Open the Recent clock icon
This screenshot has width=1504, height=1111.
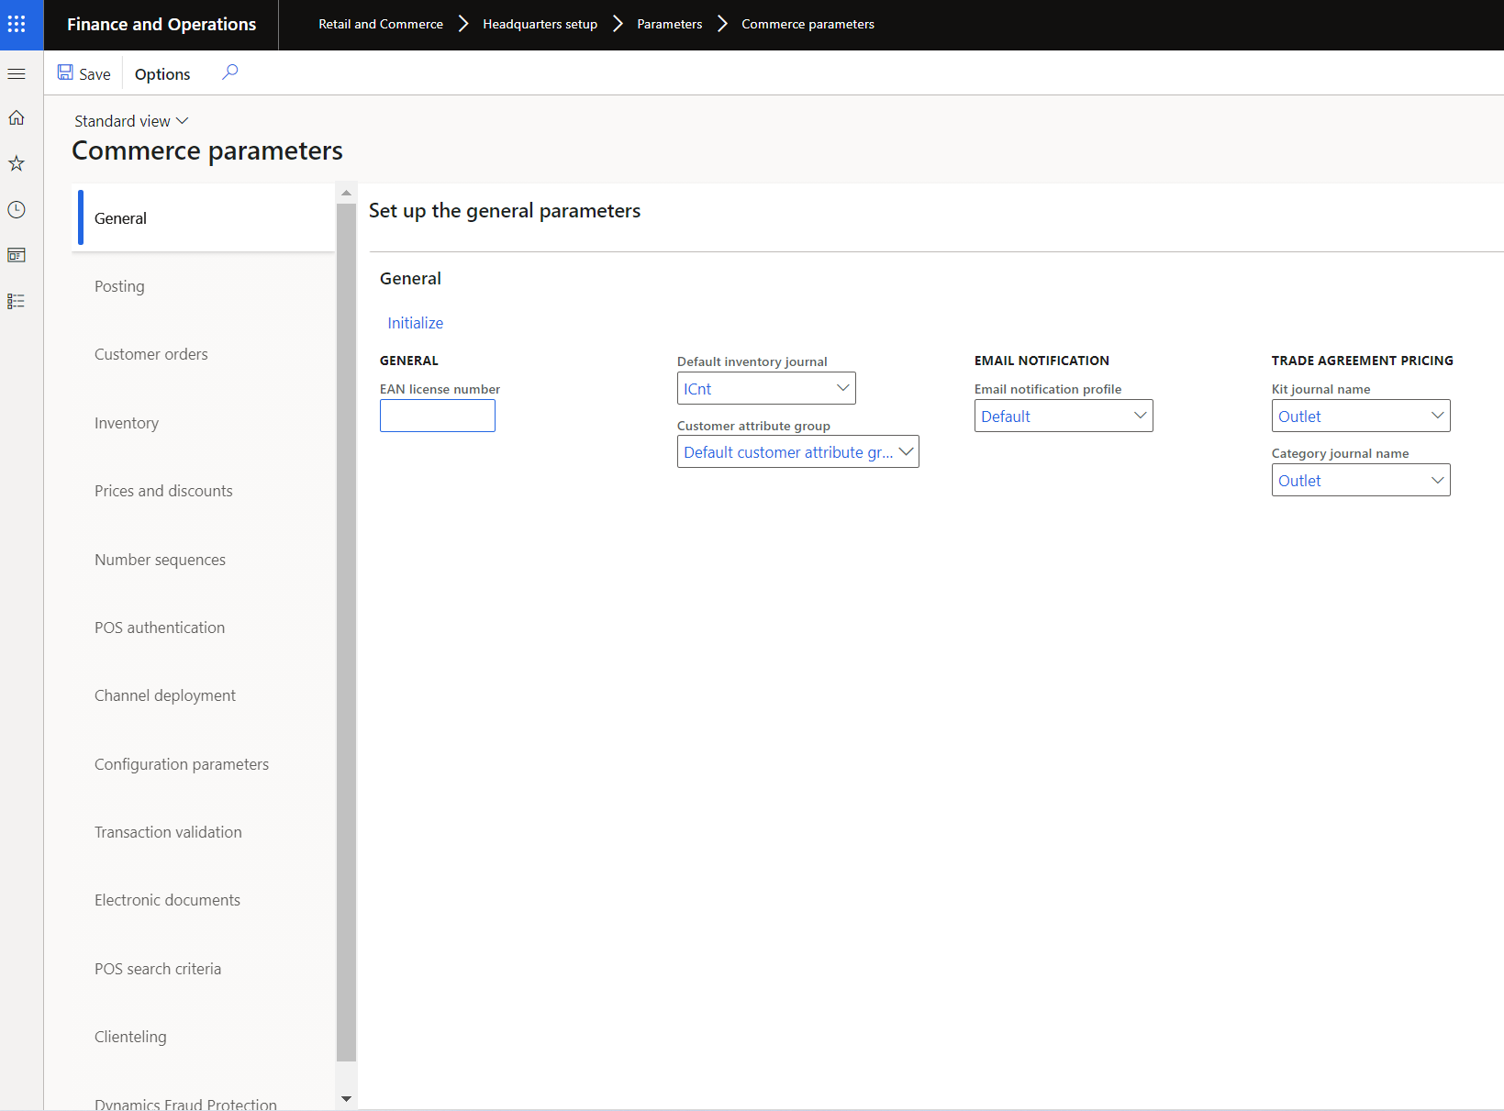(17, 210)
